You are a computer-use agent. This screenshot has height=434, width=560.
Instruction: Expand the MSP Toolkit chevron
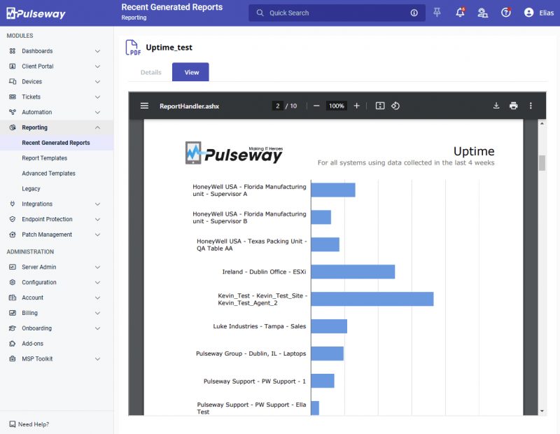pyautogui.click(x=97, y=359)
